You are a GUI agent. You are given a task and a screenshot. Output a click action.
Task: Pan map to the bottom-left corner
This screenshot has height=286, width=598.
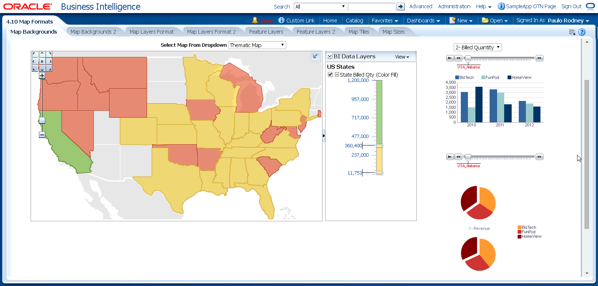point(34,69)
